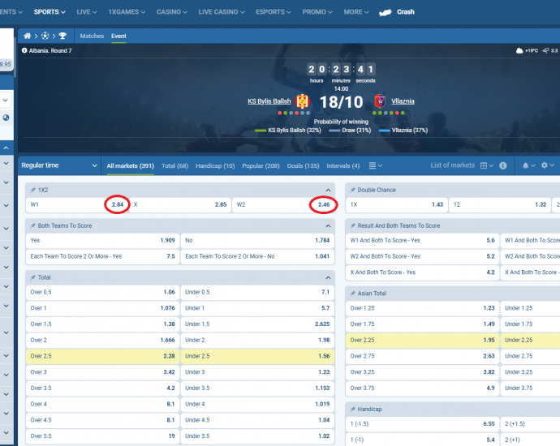Pin the Both Teams To Score market
Image resolution: width=560 pixels, height=446 pixels.
[32, 225]
